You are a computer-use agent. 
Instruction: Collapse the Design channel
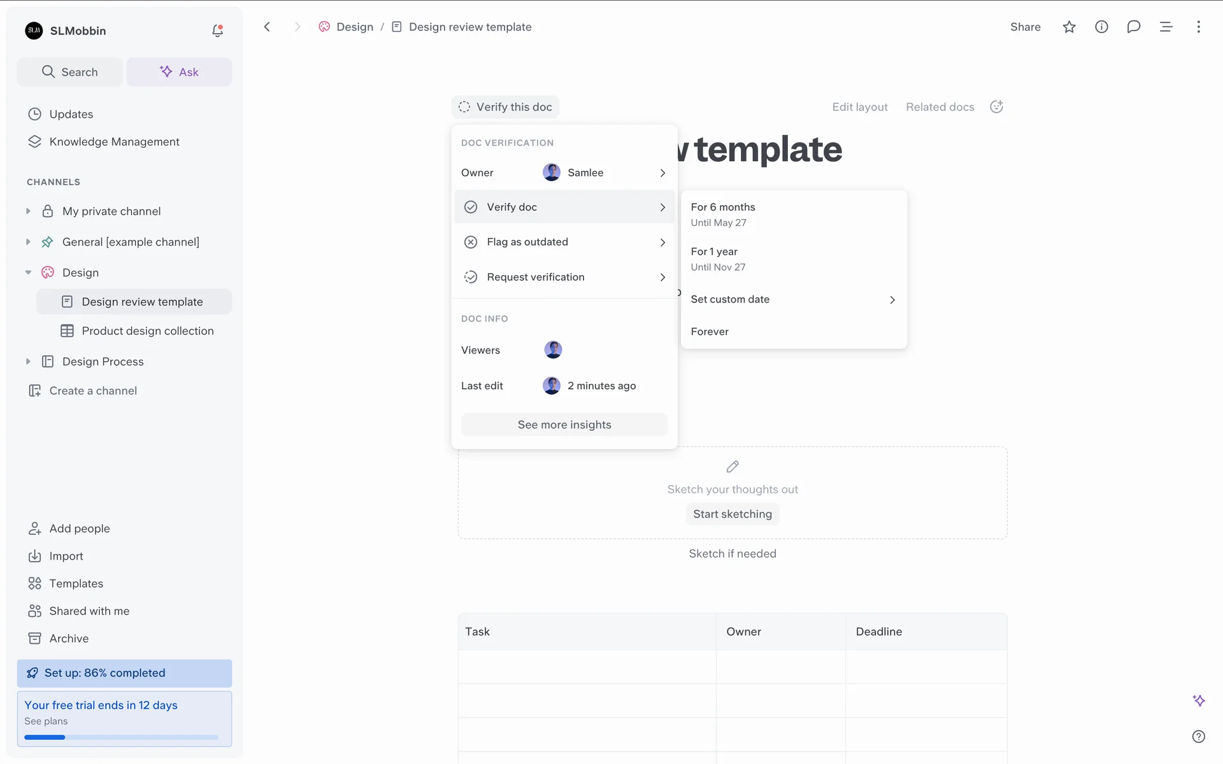pos(28,272)
